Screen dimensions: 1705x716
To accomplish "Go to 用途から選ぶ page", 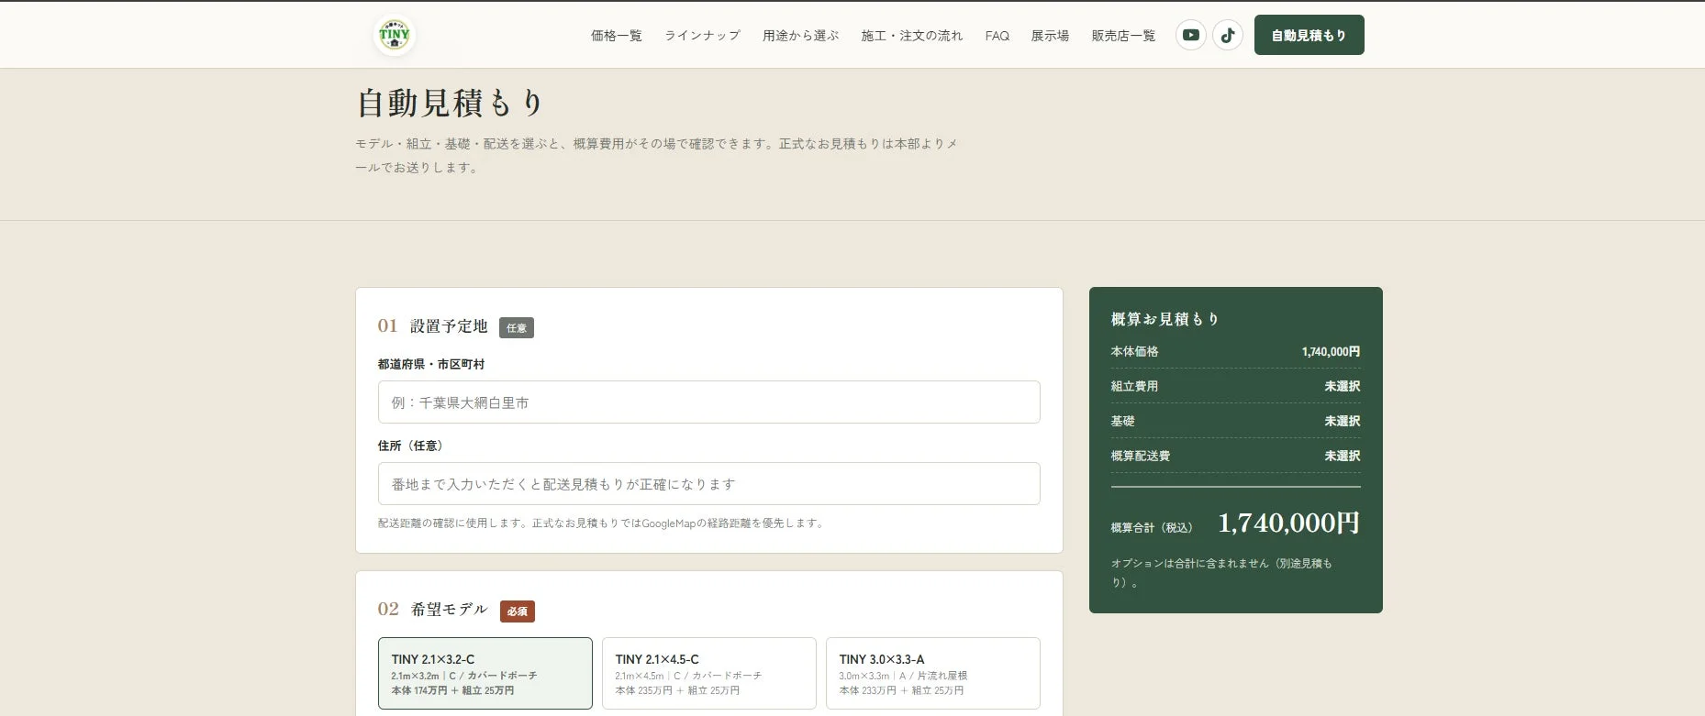I will [x=800, y=36].
